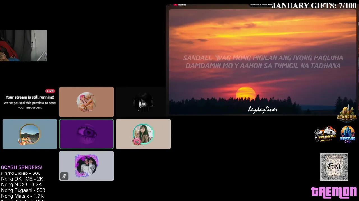The image size is (359, 201).
Task: Click the 'Nong DK_ICE - 2K' row
Action: [x=22, y=179]
